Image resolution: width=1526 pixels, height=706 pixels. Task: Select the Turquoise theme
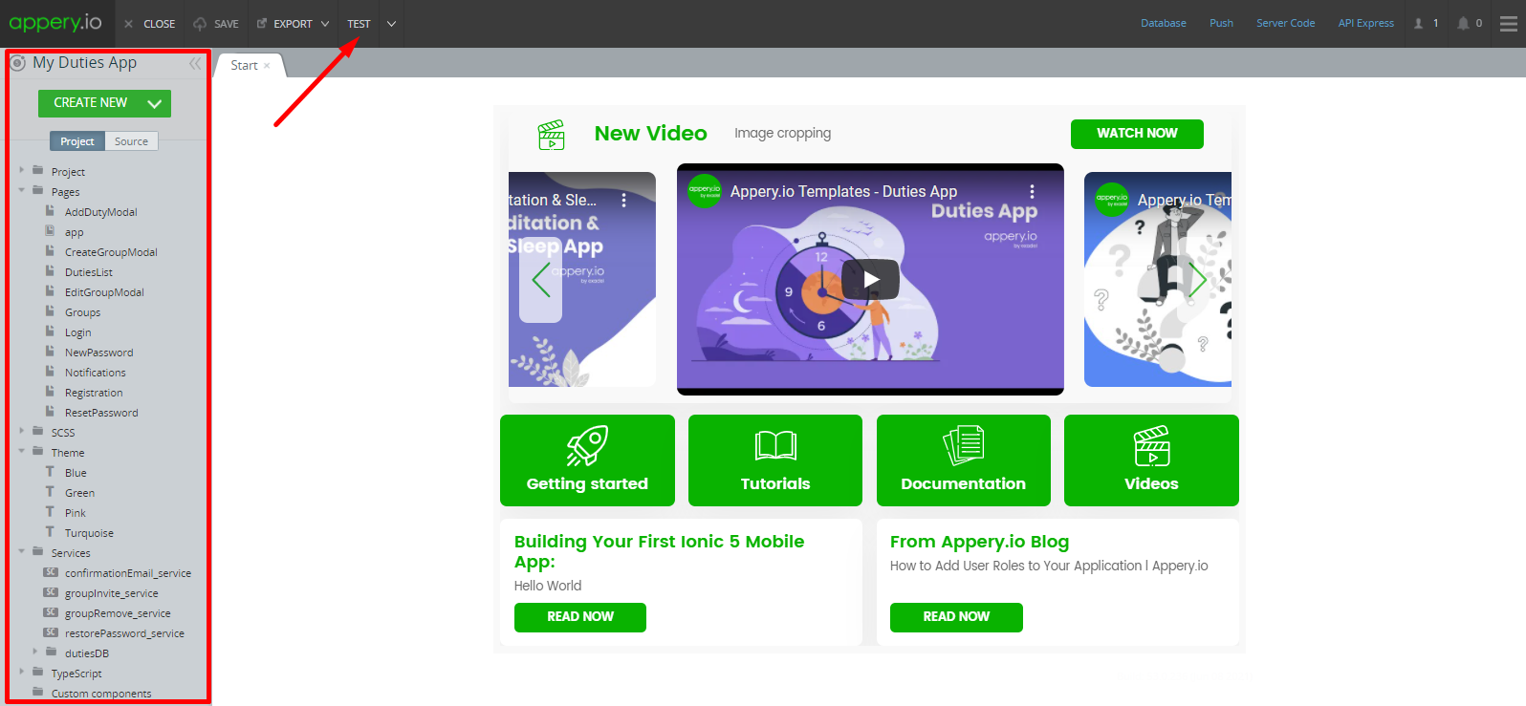pyautogui.click(x=89, y=533)
